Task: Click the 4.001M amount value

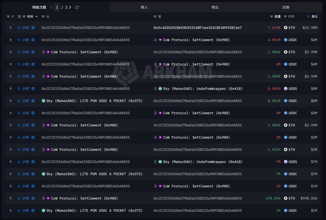Action: [274, 40]
